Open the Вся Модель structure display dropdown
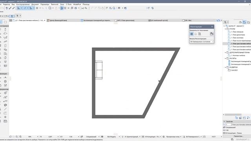This screenshot has height=141, width=251. pyautogui.click(x=119, y=137)
